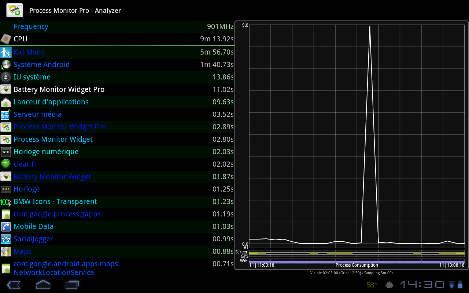Tap the Maps icon

coord(5,251)
